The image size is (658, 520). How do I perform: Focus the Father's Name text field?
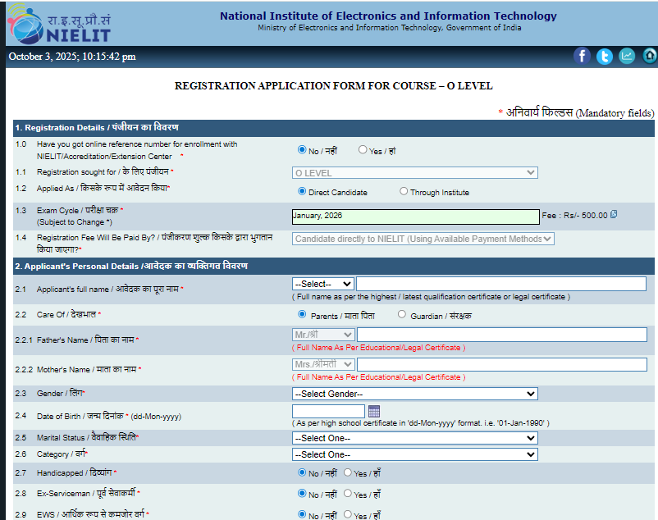(x=501, y=335)
